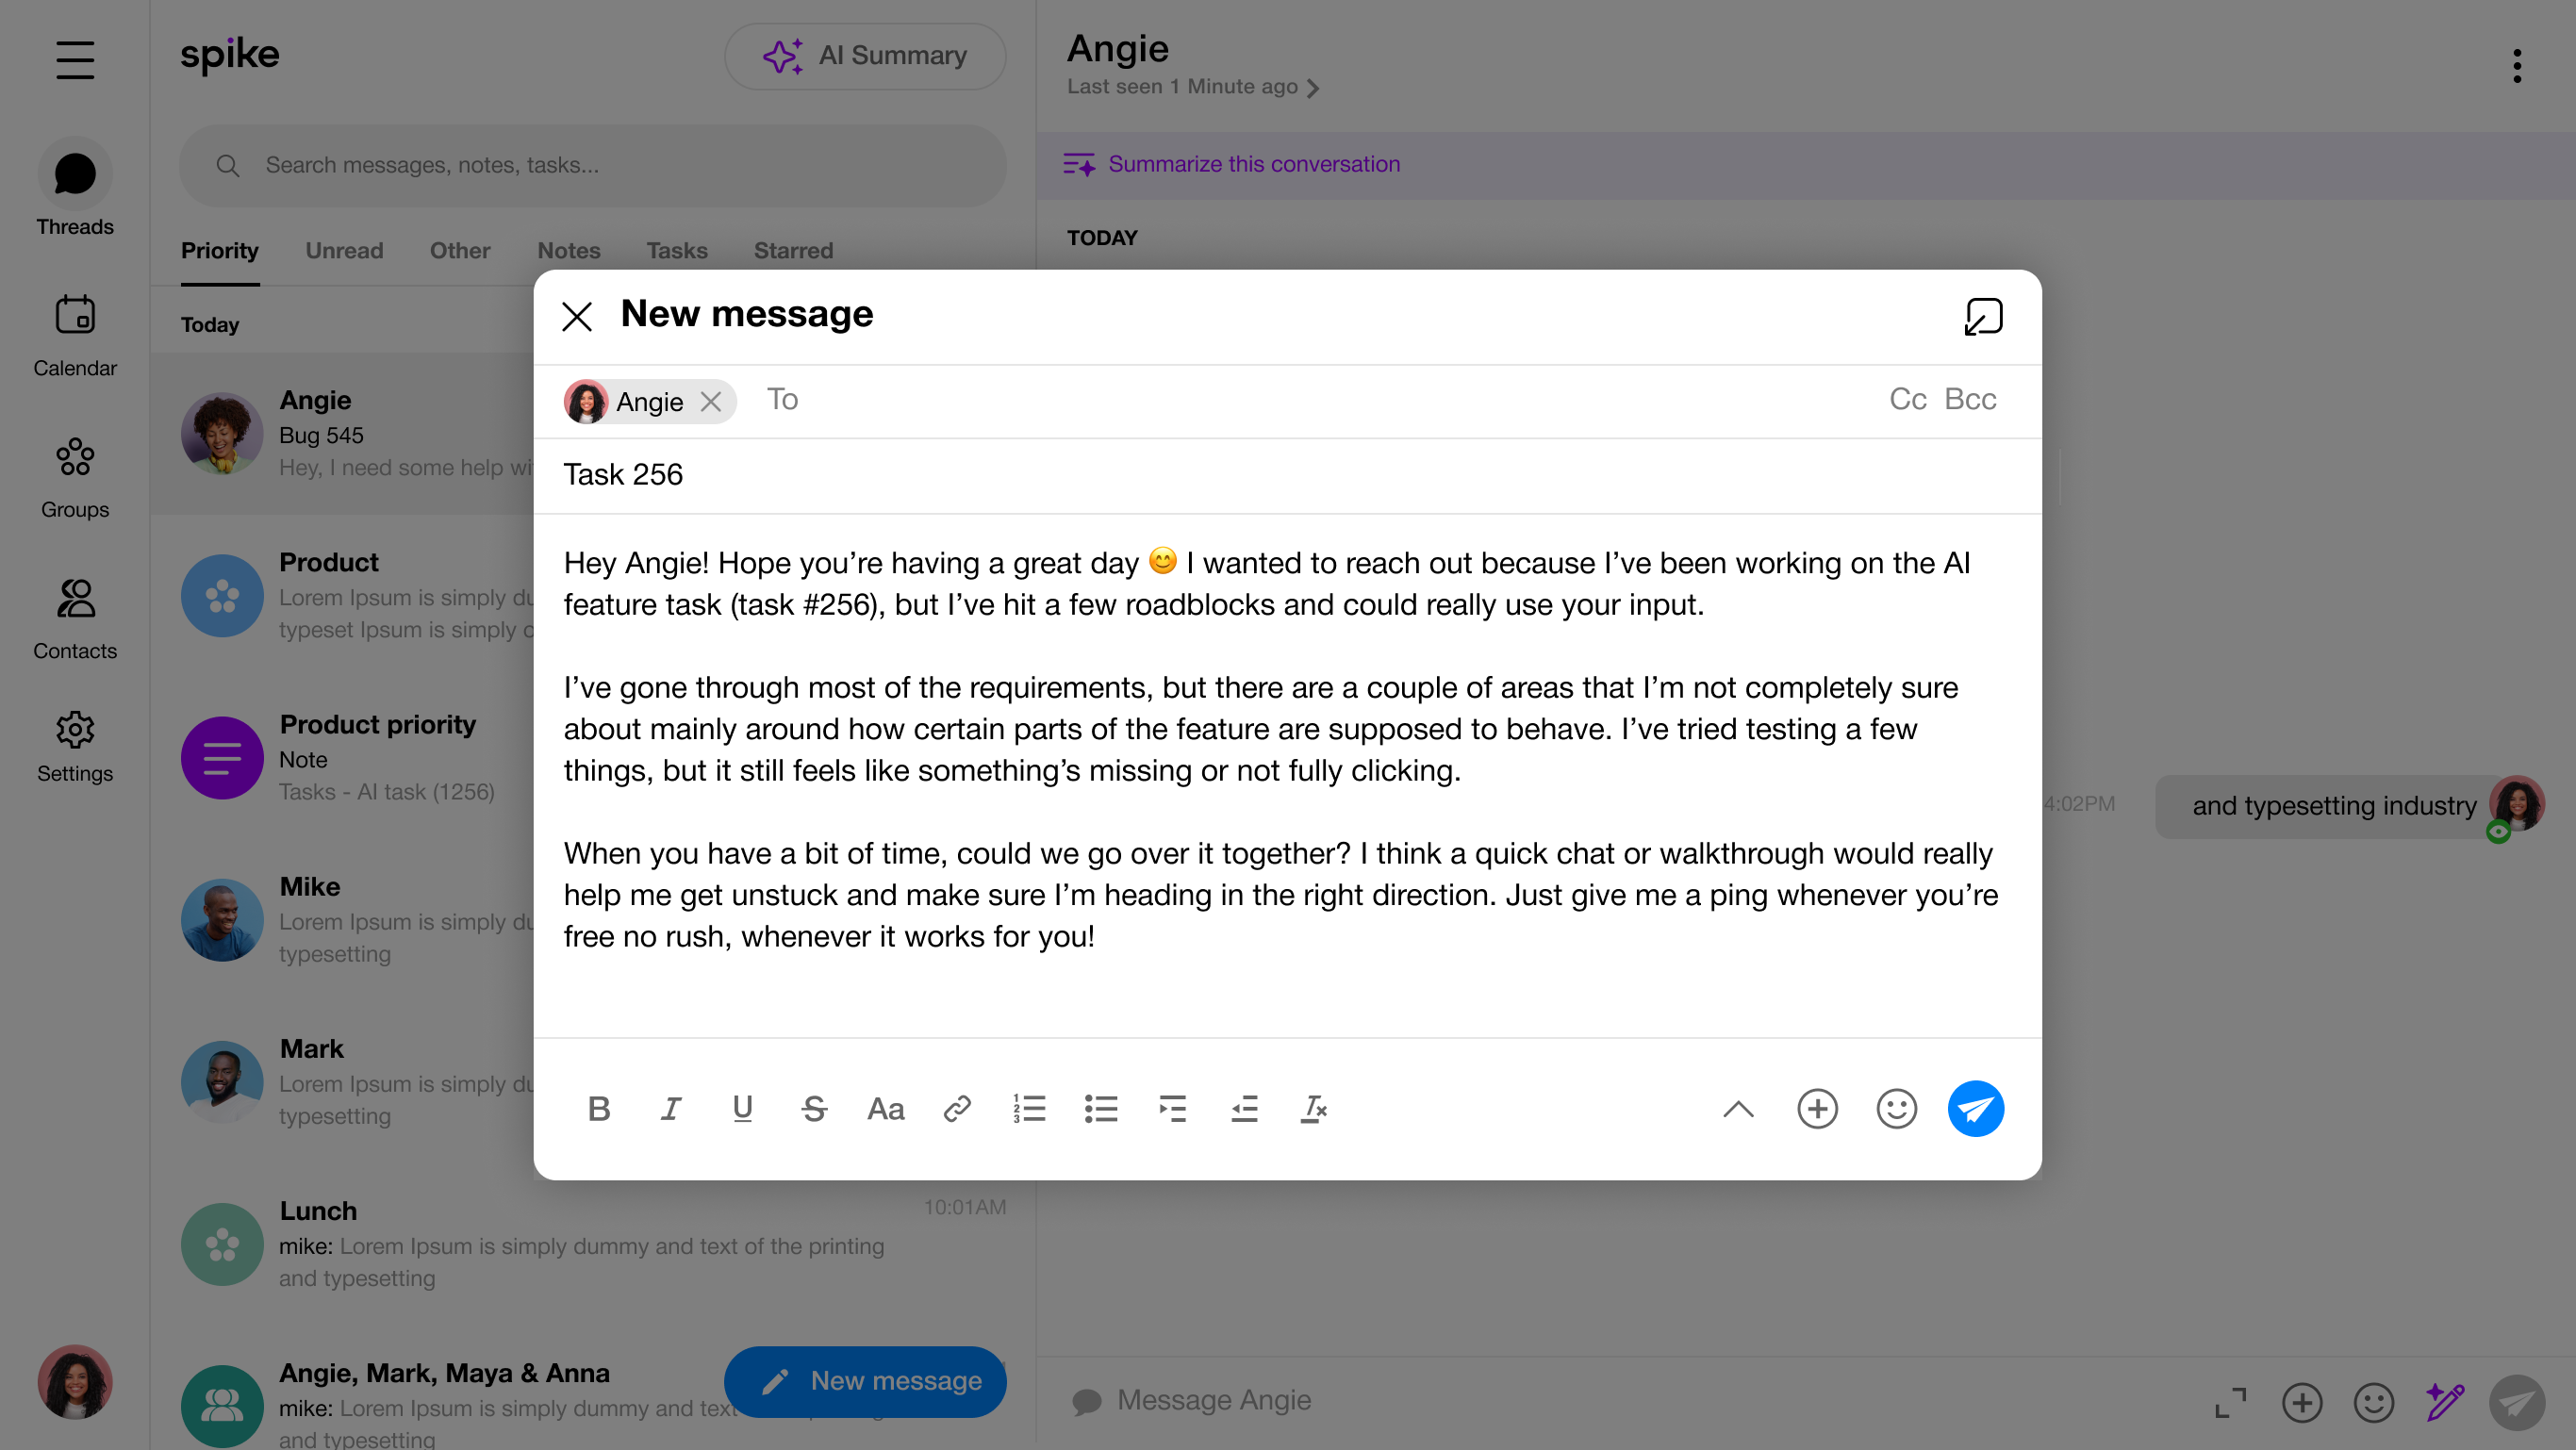Toggle italic text style
Viewport: 2576px width, 1450px height.
(x=671, y=1108)
